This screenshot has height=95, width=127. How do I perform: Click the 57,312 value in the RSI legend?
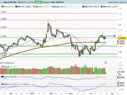(13, 77)
